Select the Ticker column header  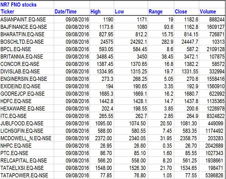7,12
